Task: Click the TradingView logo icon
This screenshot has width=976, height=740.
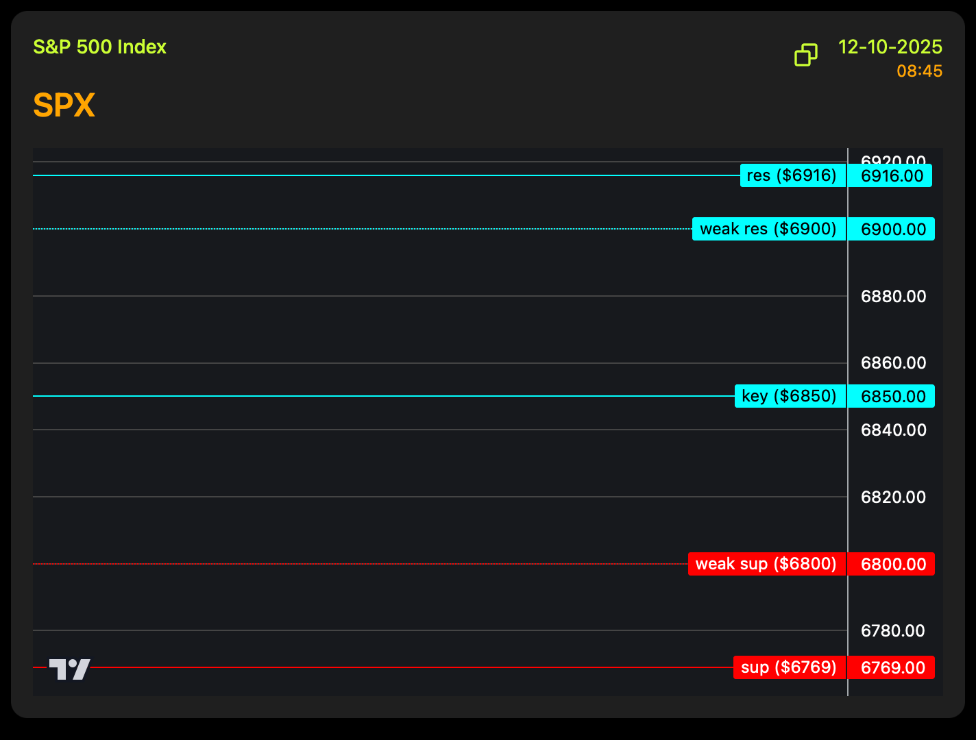Action: pyautogui.click(x=69, y=669)
